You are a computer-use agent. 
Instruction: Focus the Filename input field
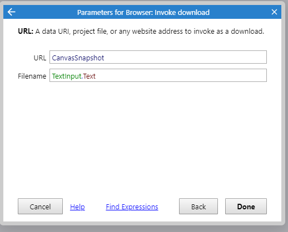tap(158, 75)
